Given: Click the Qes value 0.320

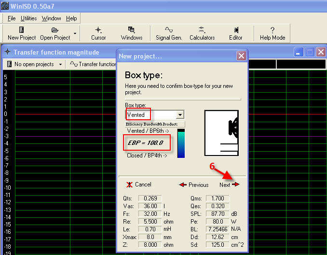Looking at the screenshot, I should (x=218, y=206).
